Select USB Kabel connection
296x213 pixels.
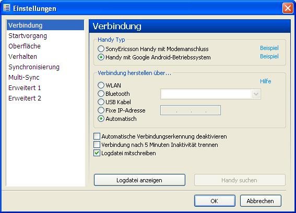pos(101,102)
